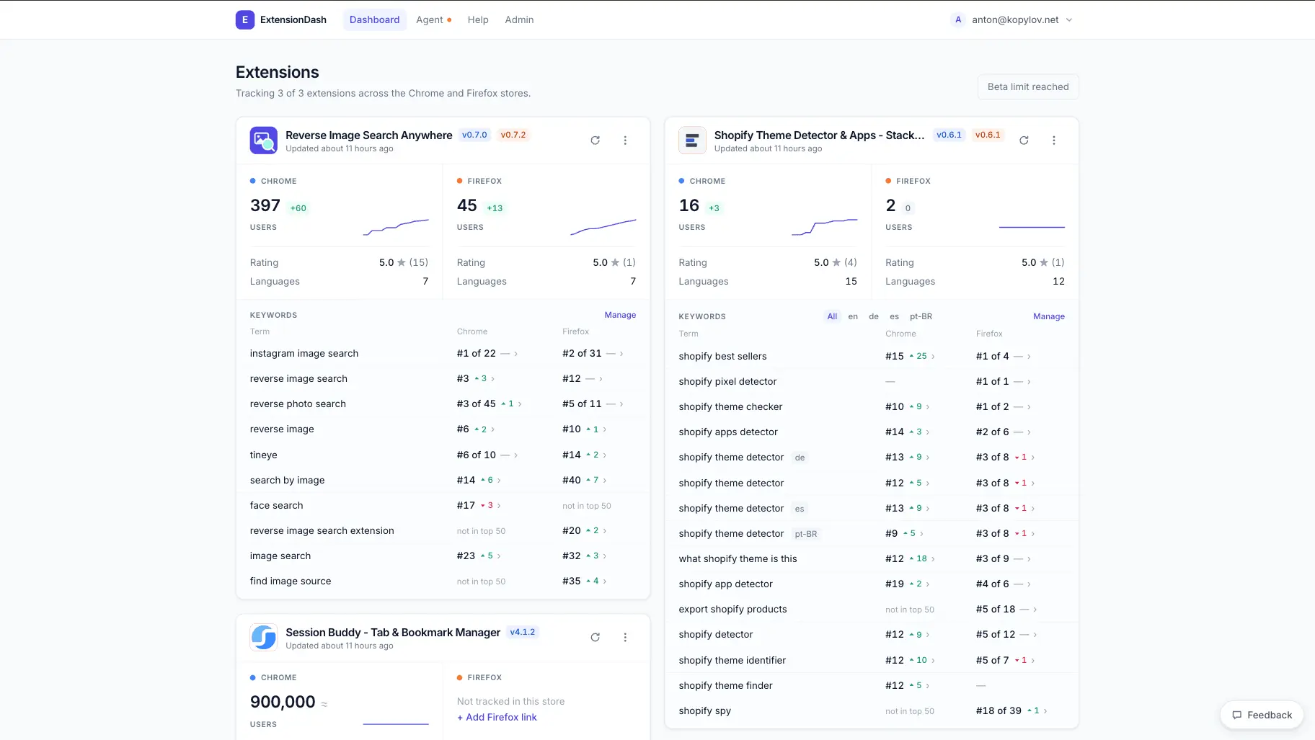Click the v0.7.0 Chrome version badge
Screen dimensions: 1315x740
point(474,135)
